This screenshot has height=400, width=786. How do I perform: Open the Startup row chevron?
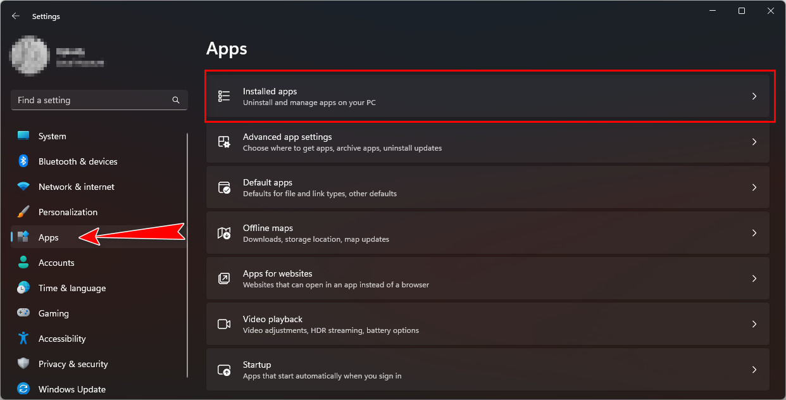(754, 370)
